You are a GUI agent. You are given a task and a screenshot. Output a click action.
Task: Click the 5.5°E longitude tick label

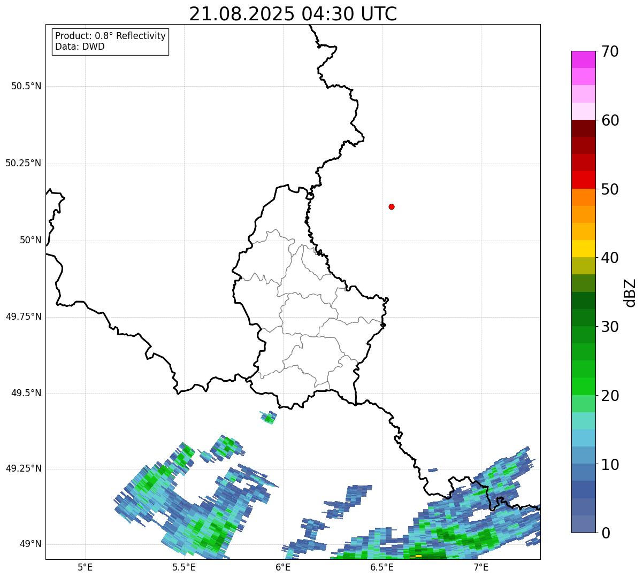[x=184, y=567]
